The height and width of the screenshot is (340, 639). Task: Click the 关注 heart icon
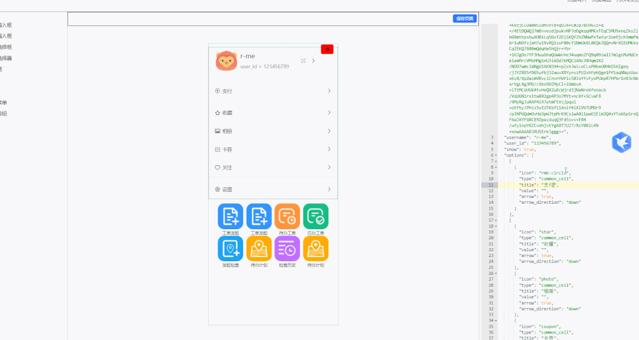(218, 168)
